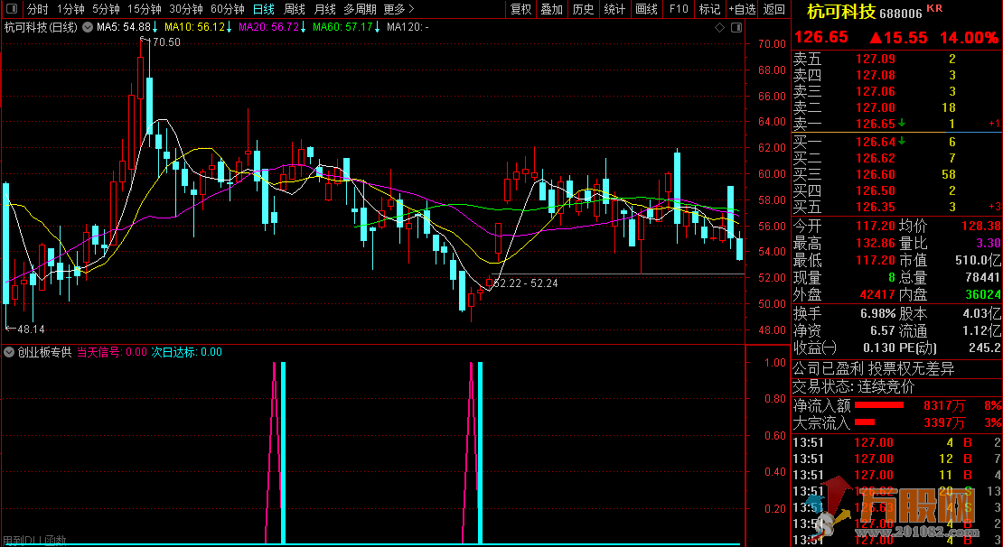Viewport: 1003px width, 547px height.
Task: Click the 创业板专供 indicator name
Action: coord(44,352)
